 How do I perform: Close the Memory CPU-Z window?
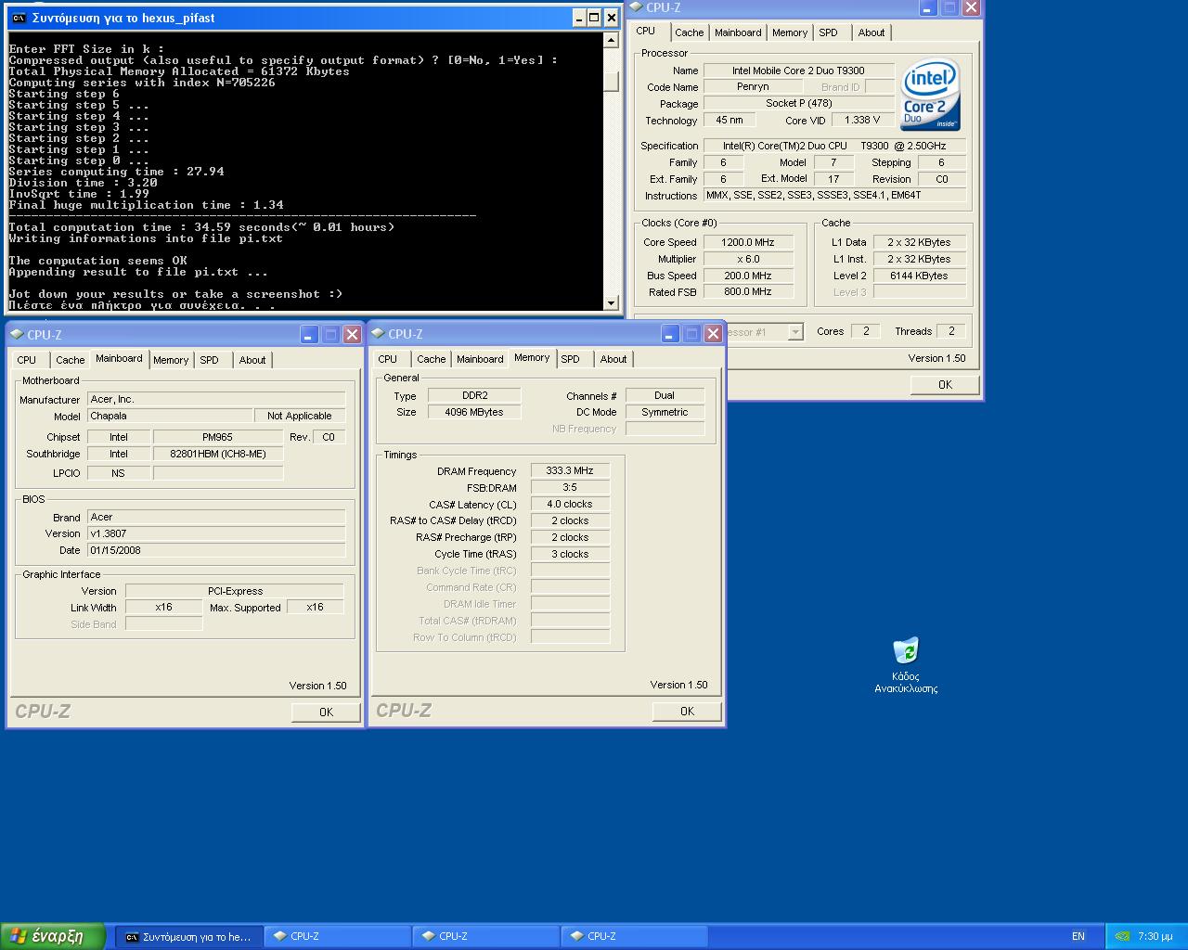click(x=713, y=333)
